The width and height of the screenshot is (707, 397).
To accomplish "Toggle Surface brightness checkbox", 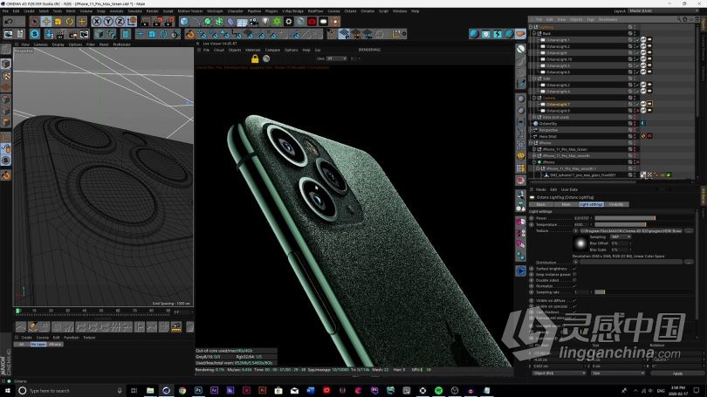I will (x=574, y=269).
